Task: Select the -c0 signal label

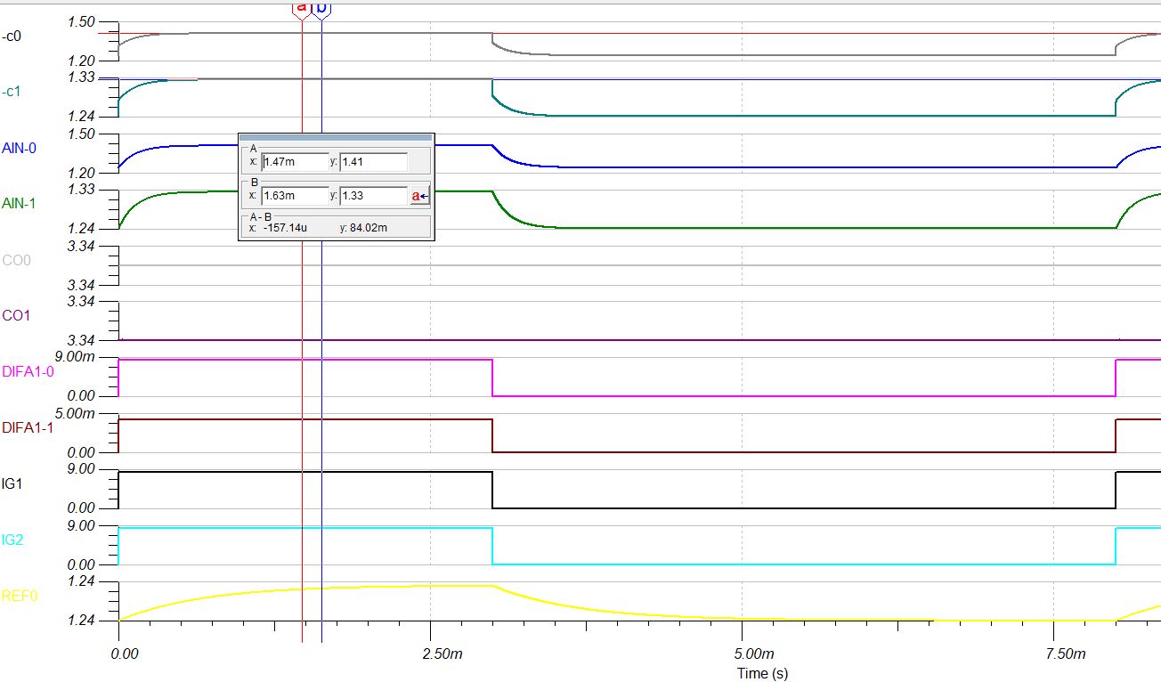Action: pos(13,37)
